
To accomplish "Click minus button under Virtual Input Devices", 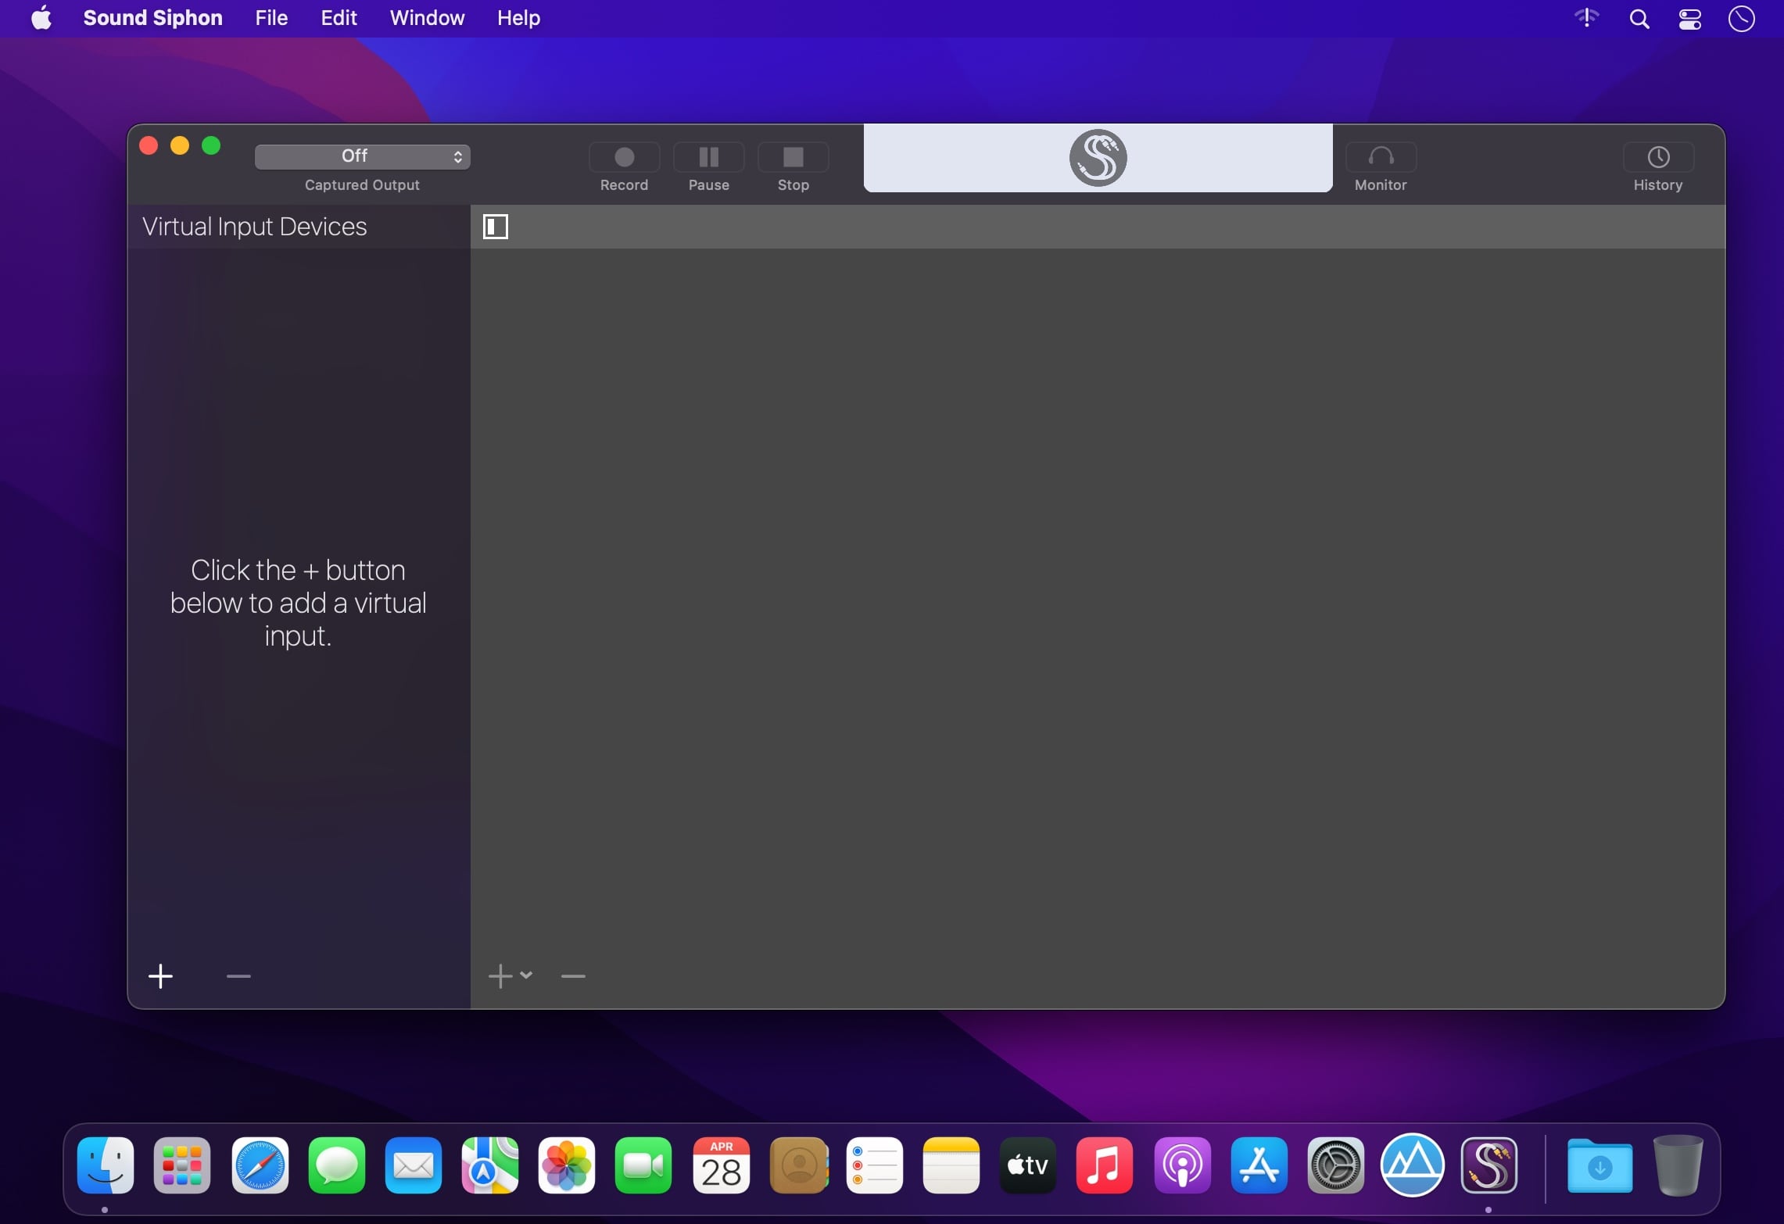I will point(238,976).
